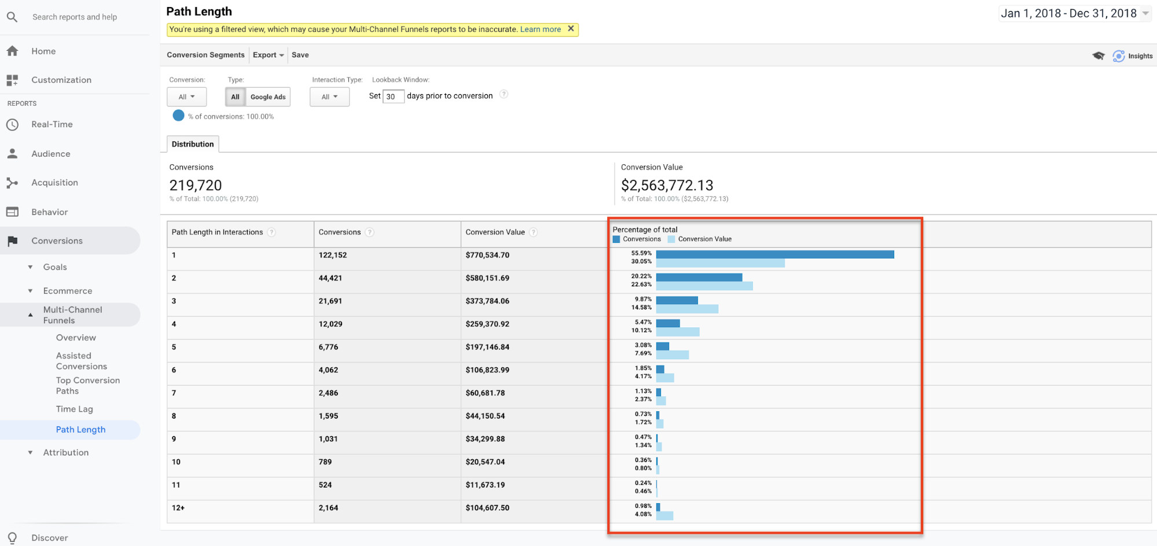The image size is (1157, 546).
Task: Open Assisted Conversions report
Action: [x=82, y=361]
